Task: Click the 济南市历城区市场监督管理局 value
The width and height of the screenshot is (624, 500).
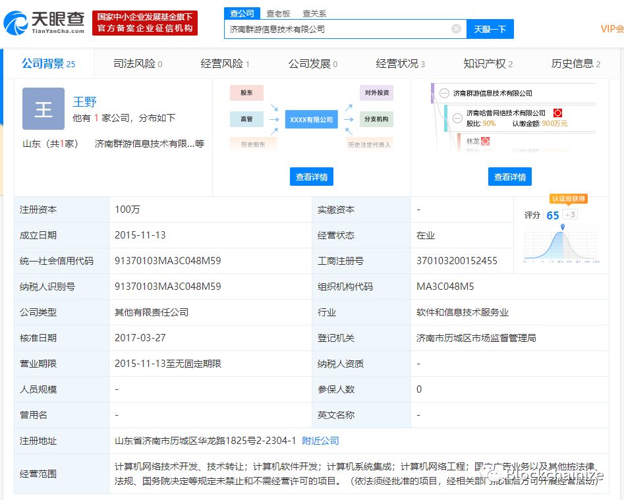Action: [476, 338]
